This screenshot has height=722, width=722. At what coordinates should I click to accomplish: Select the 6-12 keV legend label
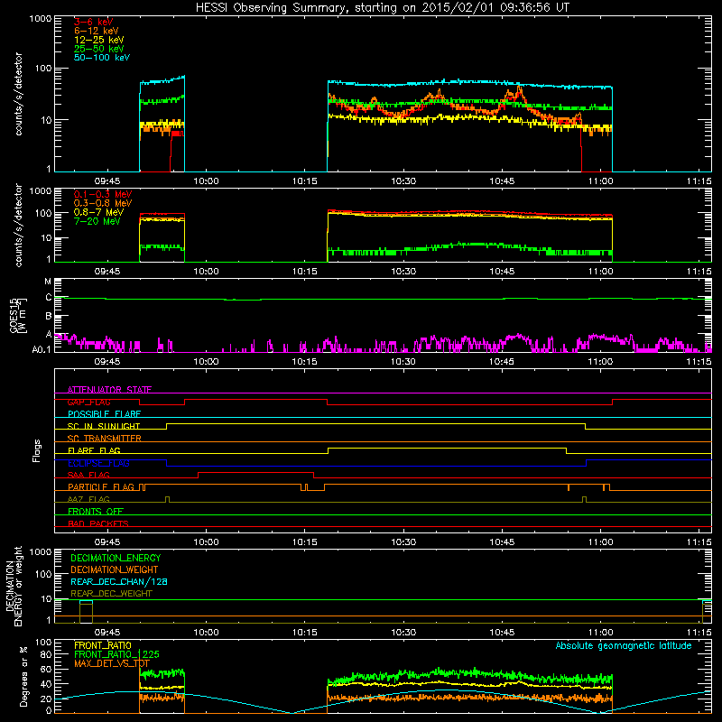tap(96, 31)
